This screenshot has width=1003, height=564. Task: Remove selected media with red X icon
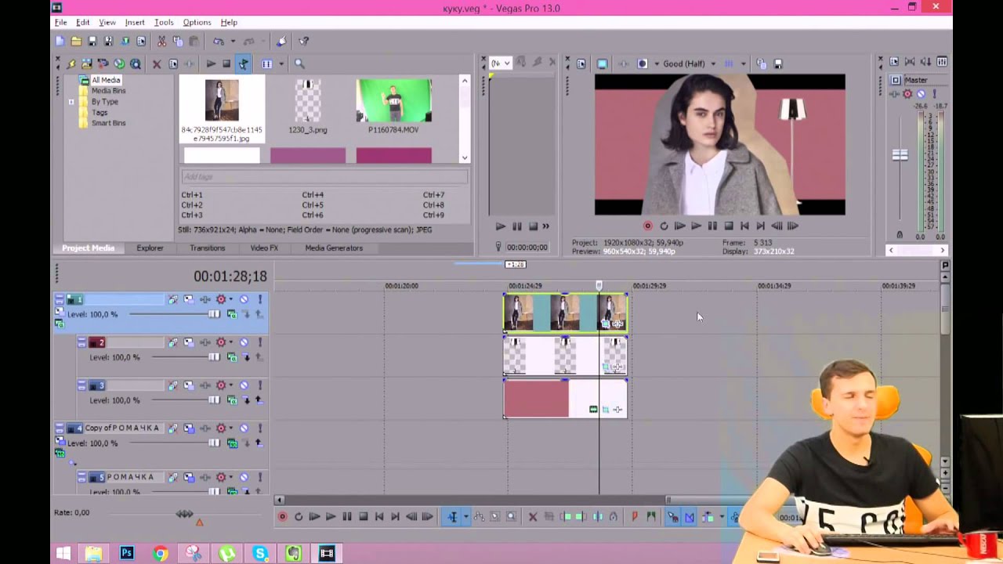157,63
